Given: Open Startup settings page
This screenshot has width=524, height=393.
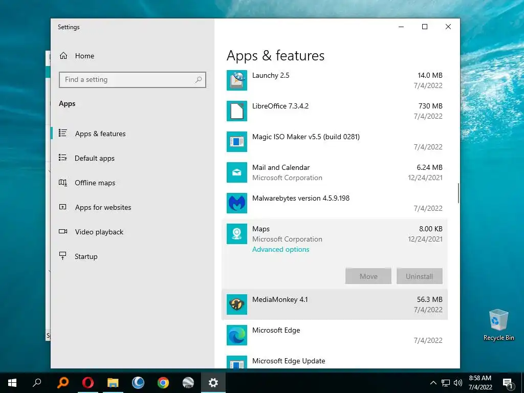Looking at the screenshot, I should pos(86,256).
